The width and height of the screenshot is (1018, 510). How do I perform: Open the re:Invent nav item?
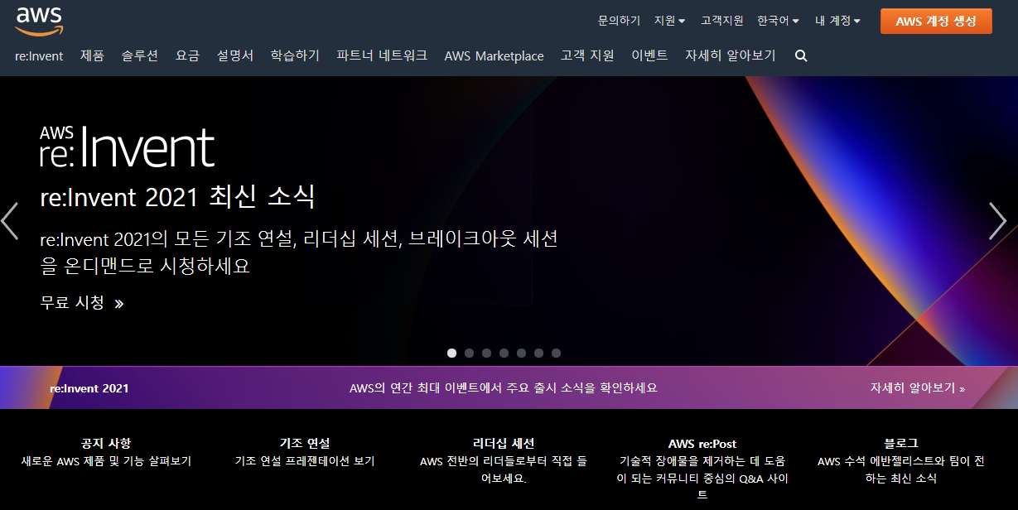39,56
